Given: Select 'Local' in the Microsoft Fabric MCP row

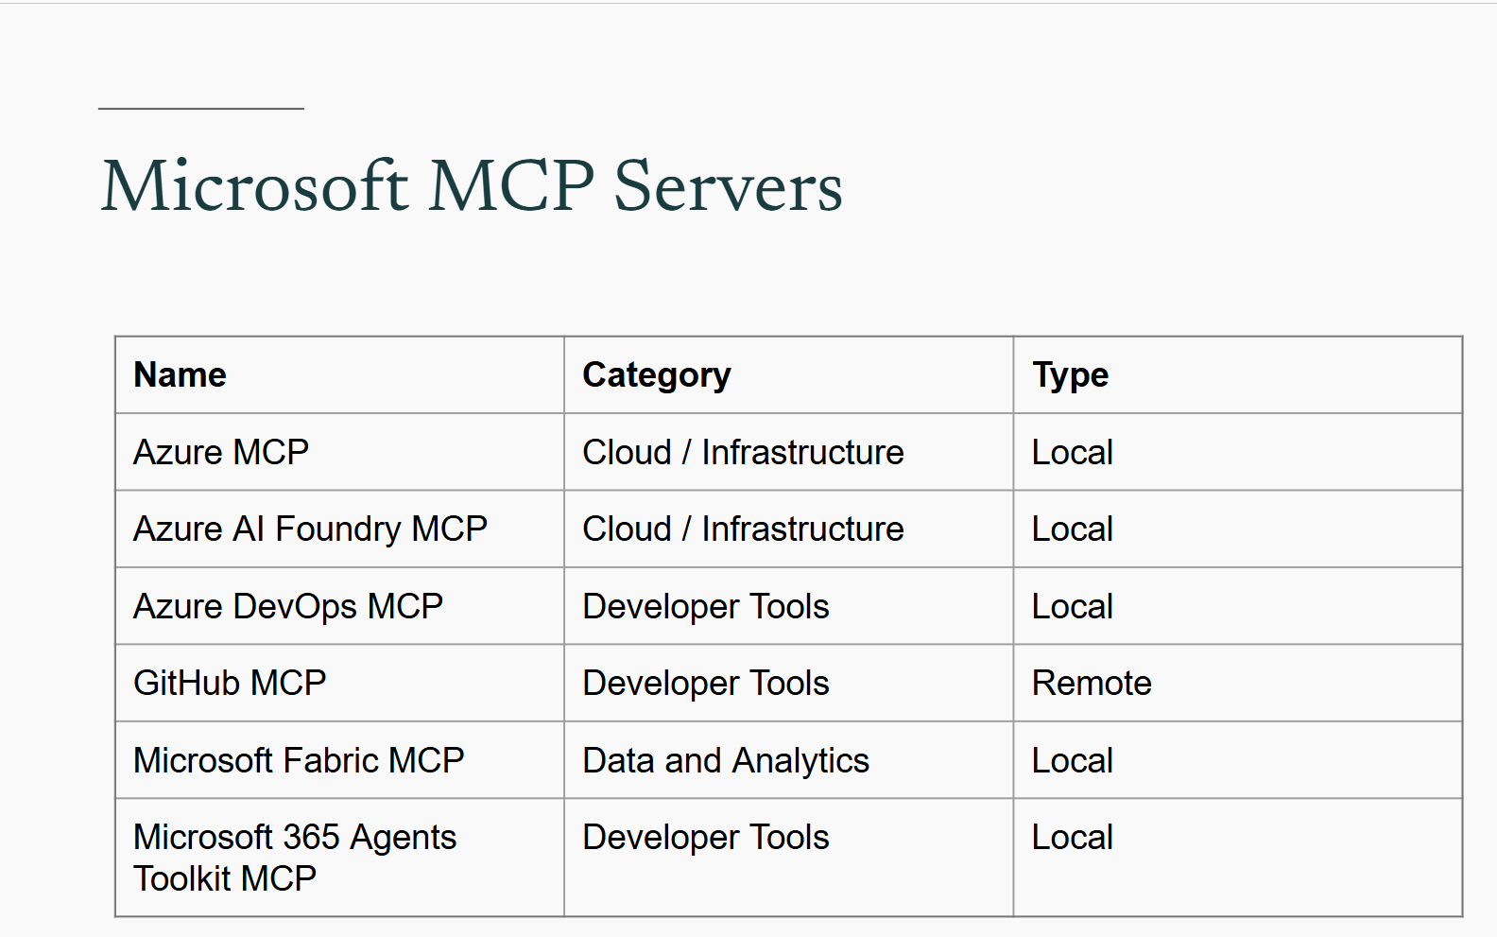Looking at the screenshot, I should [1072, 760].
